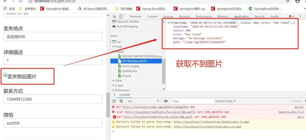The width and height of the screenshot is (306, 140).
Task: Click the site information icon before localhost
Action: pyautogui.click(x=30, y=1)
